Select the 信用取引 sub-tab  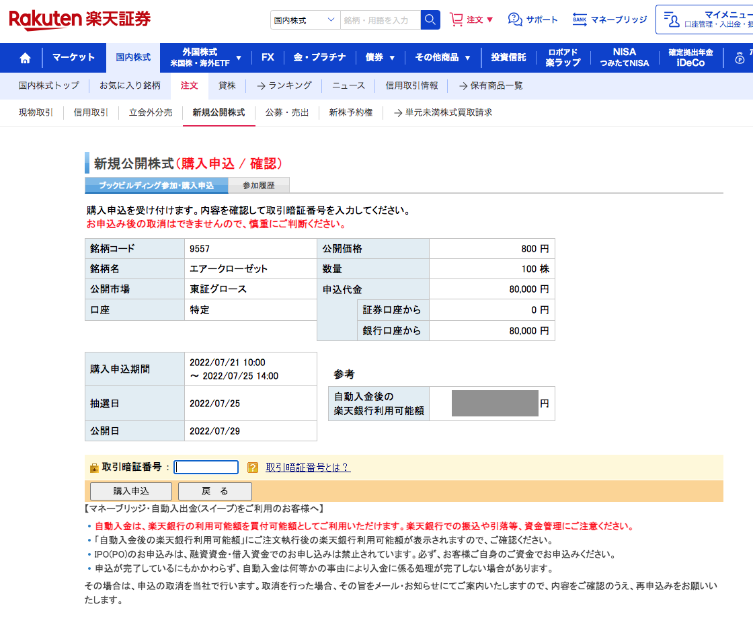[91, 112]
